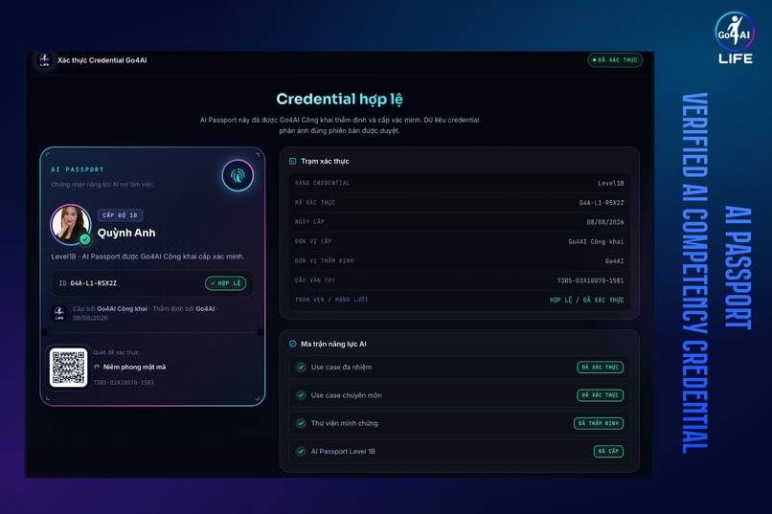Click the ID field 'G4A-L1-R5X2Z' on card
The width and height of the screenshot is (772, 514).
(152, 283)
